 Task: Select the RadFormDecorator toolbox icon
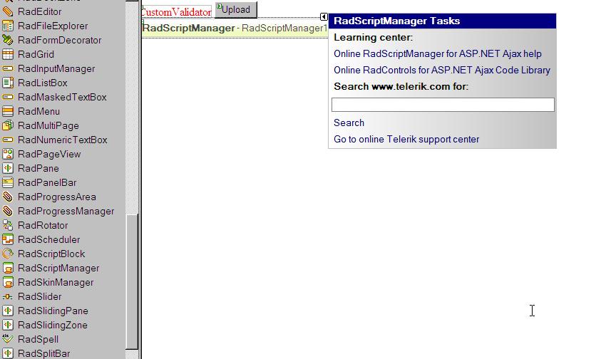pos(8,40)
